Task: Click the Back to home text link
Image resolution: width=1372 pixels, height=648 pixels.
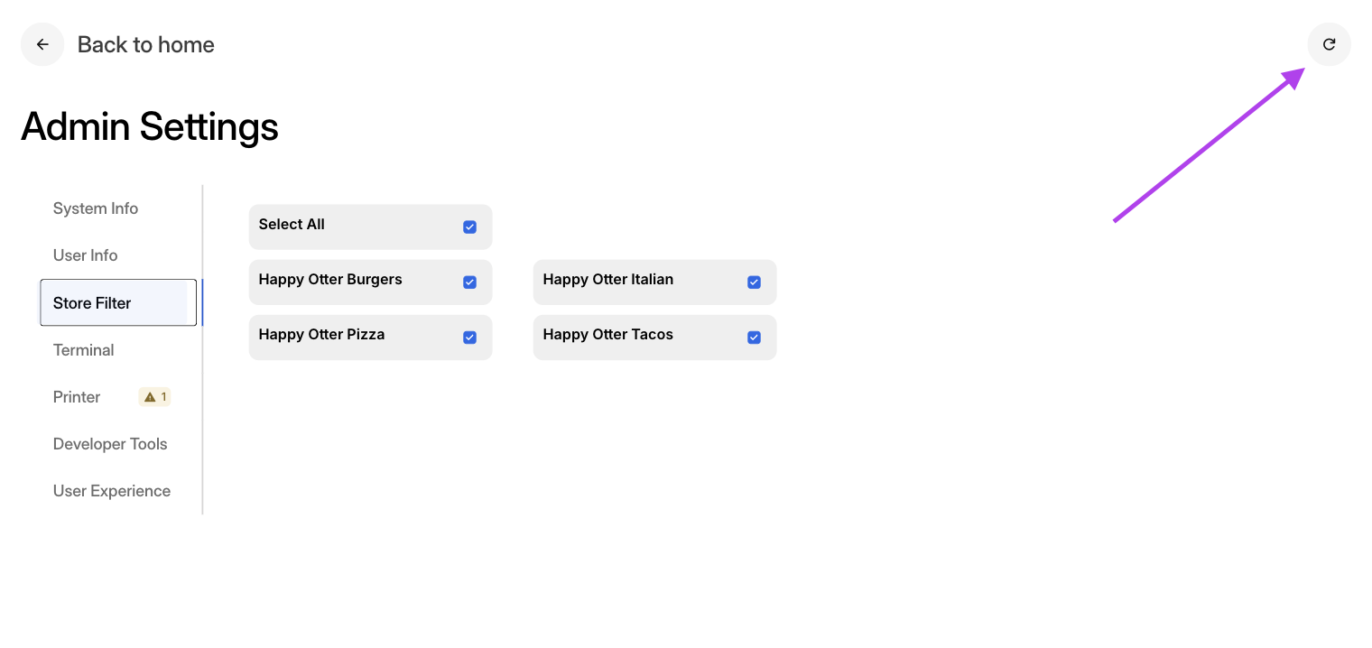Action: (x=146, y=45)
